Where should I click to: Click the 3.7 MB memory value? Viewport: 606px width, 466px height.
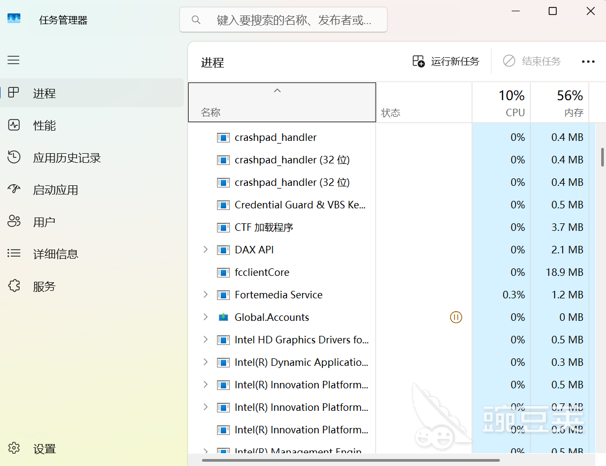click(x=567, y=227)
